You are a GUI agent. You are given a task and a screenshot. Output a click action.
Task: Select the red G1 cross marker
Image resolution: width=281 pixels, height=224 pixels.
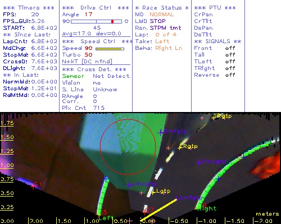(34, 186)
